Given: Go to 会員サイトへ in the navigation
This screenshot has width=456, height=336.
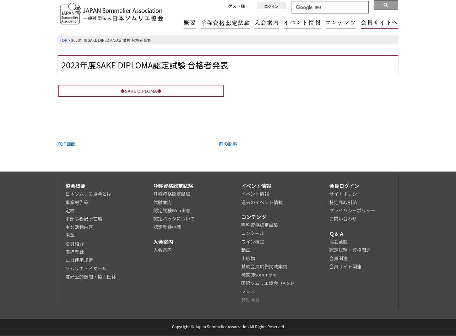Looking at the screenshot, I should tap(380, 23).
